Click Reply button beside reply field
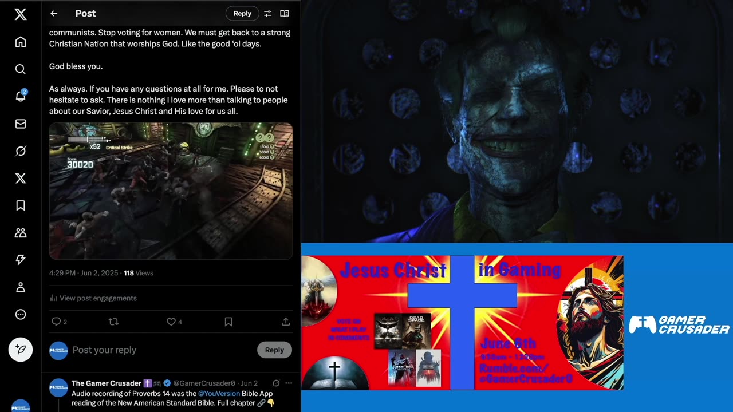 274,350
